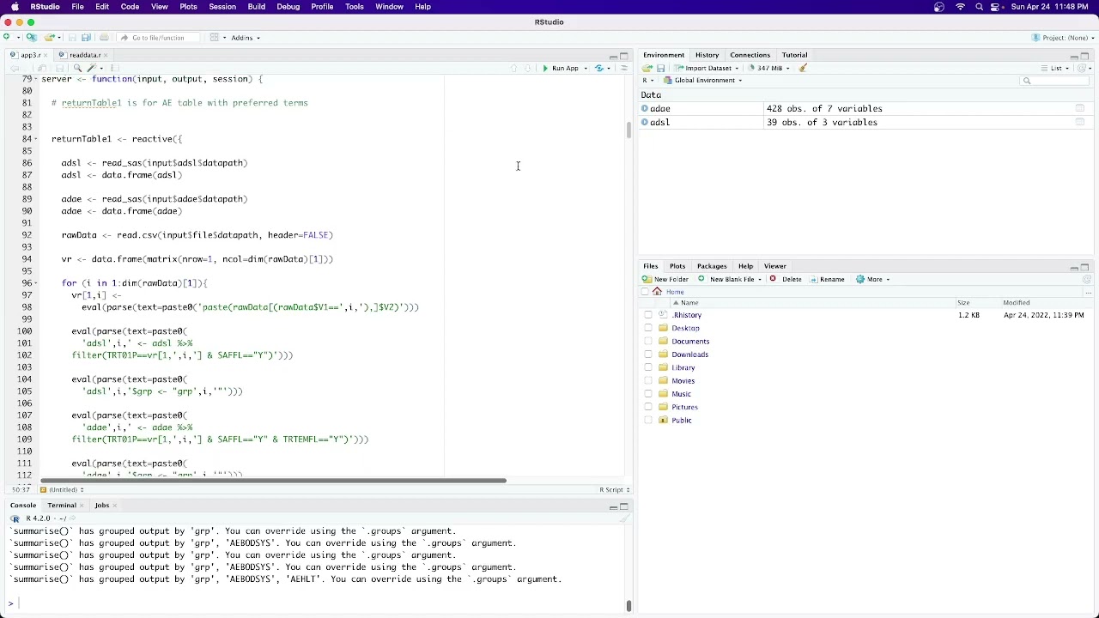Image resolution: width=1099 pixels, height=618 pixels.
Task: Open the Documents folder link
Action: click(690, 342)
